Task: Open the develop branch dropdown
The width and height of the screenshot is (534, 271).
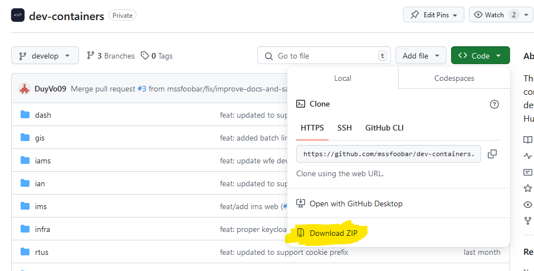Action: click(45, 56)
